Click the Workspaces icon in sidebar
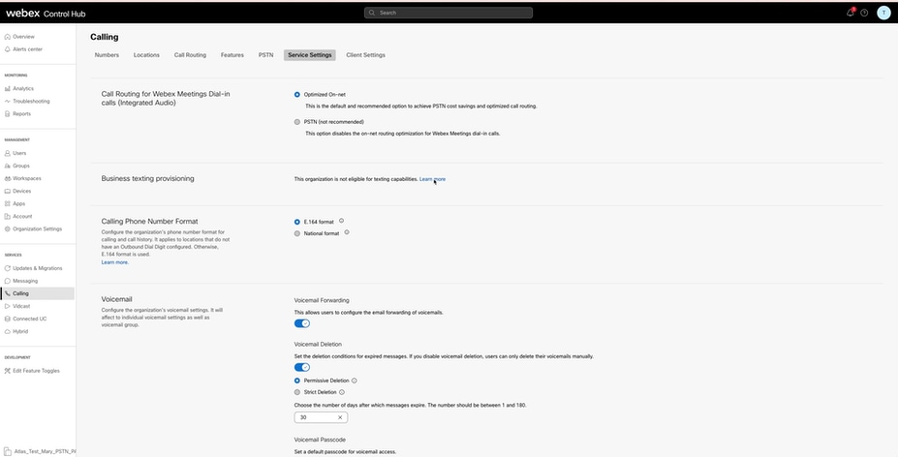This screenshot has height=457, width=899. click(x=8, y=179)
